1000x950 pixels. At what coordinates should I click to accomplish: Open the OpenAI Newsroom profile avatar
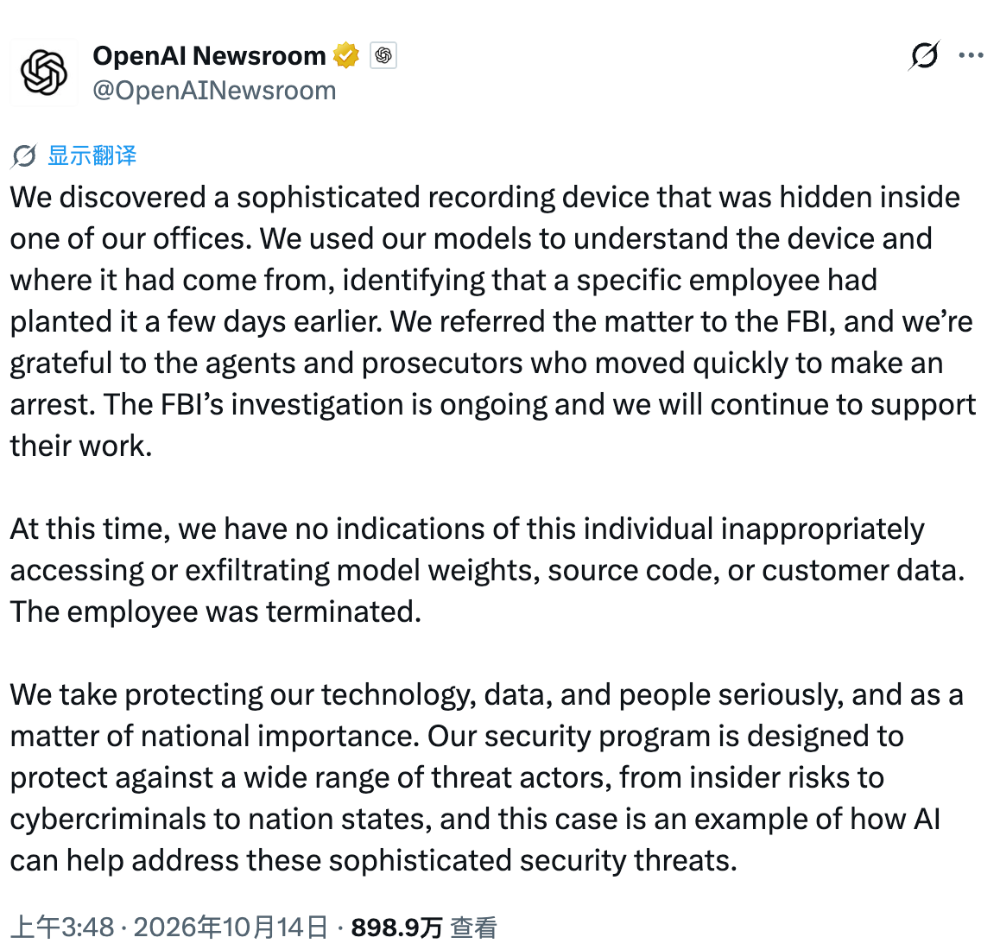(44, 72)
